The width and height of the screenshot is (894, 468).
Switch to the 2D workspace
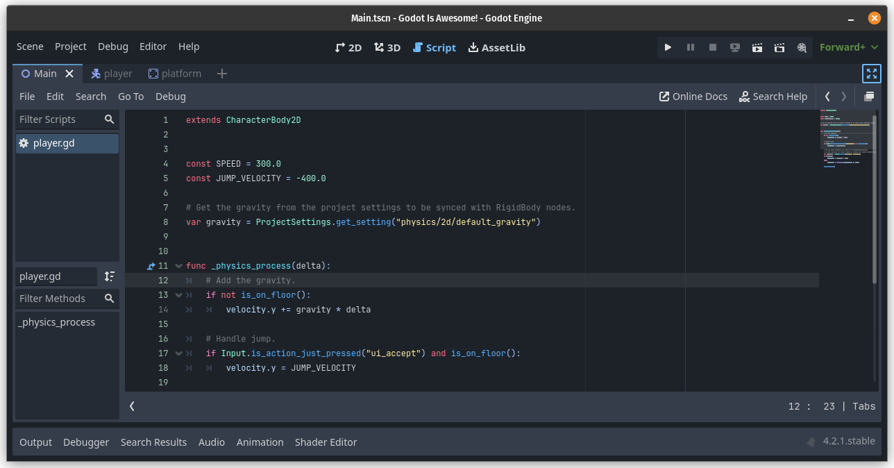pyautogui.click(x=348, y=47)
